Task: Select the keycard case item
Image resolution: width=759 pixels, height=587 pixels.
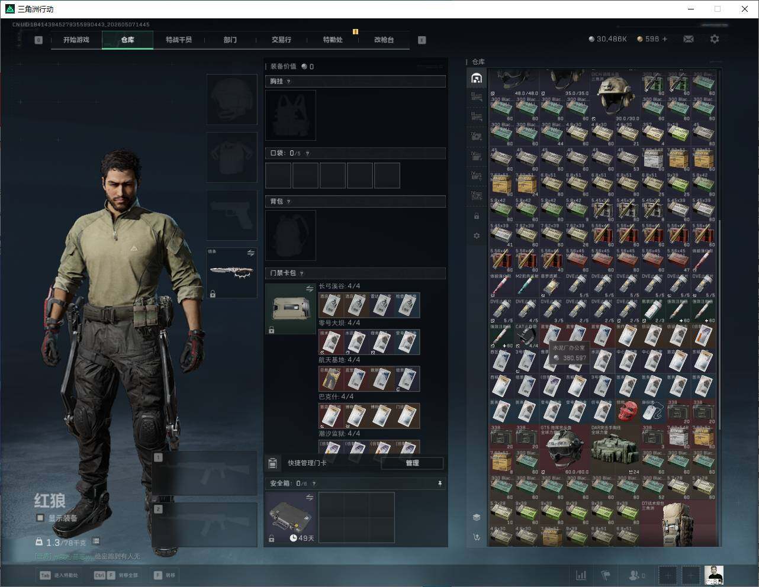Action: point(291,309)
